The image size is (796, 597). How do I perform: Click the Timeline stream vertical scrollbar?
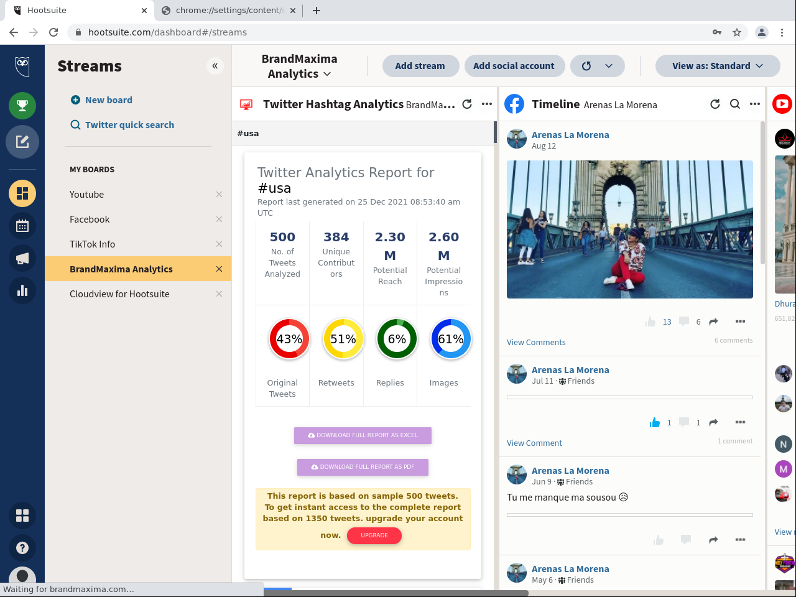point(763,193)
